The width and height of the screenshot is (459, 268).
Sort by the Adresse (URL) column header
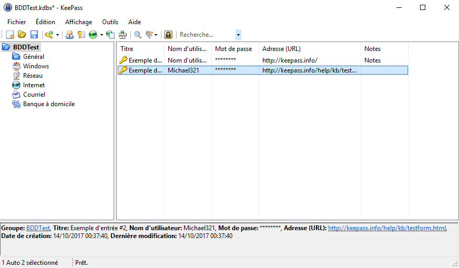[x=310, y=49]
